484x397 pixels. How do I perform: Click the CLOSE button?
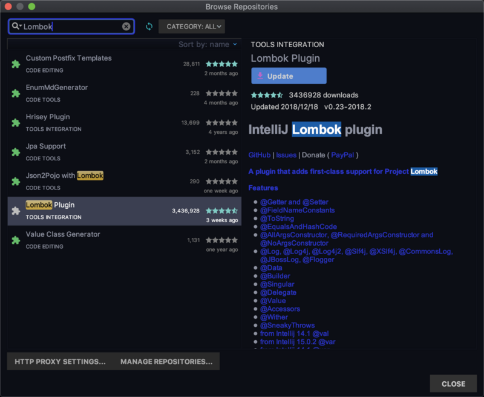pyautogui.click(x=453, y=384)
